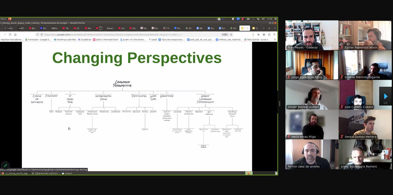Click the volume speaker icon in system tray
This screenshot has width=393, height=195.
point(263,19)
